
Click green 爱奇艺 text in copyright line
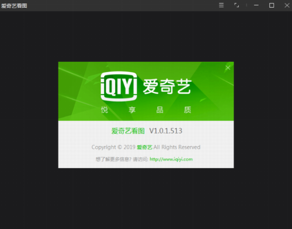(145, 147)
